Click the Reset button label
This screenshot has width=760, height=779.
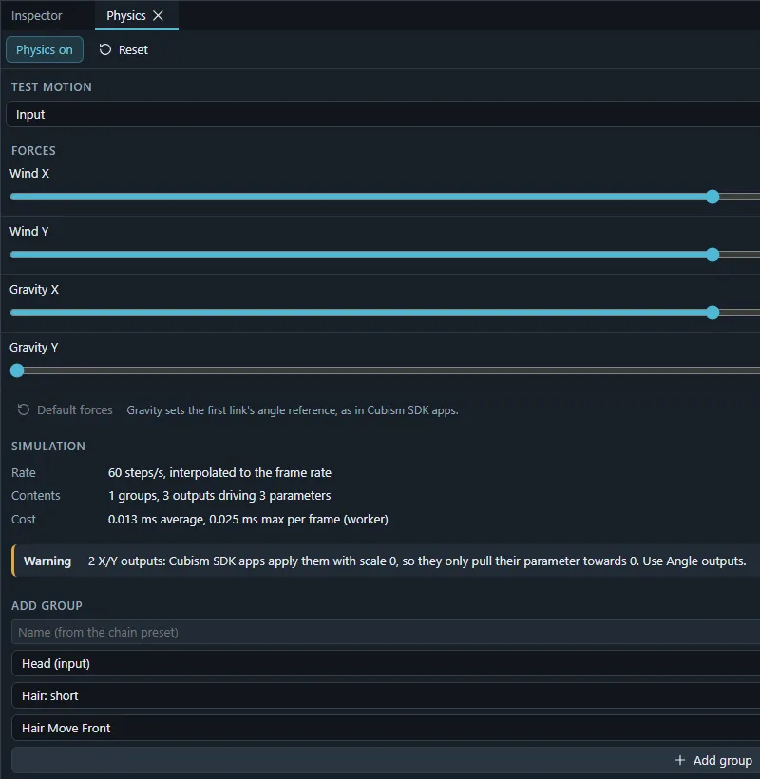point(133,49)
